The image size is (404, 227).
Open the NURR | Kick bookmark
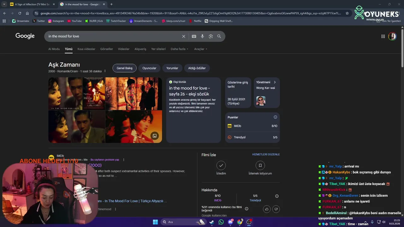tap(94, 21)
